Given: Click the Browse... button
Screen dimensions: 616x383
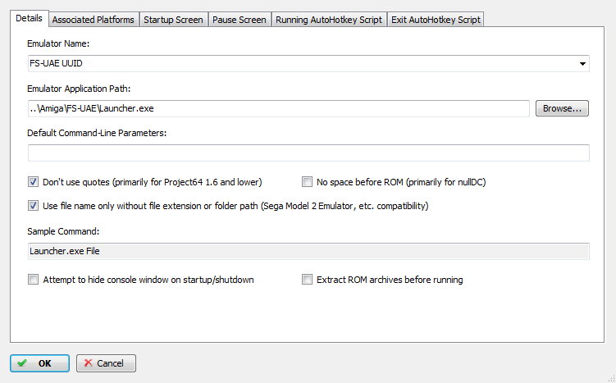Looking at the screenshot, I should point(562,108).
